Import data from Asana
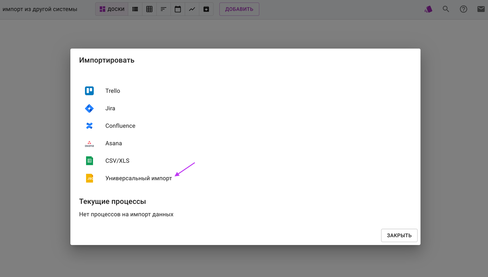 pos(113,143)
